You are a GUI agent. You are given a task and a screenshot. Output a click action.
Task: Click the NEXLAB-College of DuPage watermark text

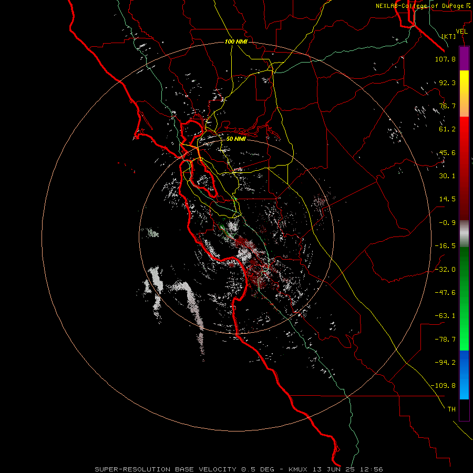point(423,6)
